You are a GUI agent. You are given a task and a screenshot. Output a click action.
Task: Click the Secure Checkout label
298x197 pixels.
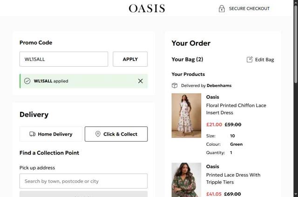(x=249, y=8)
